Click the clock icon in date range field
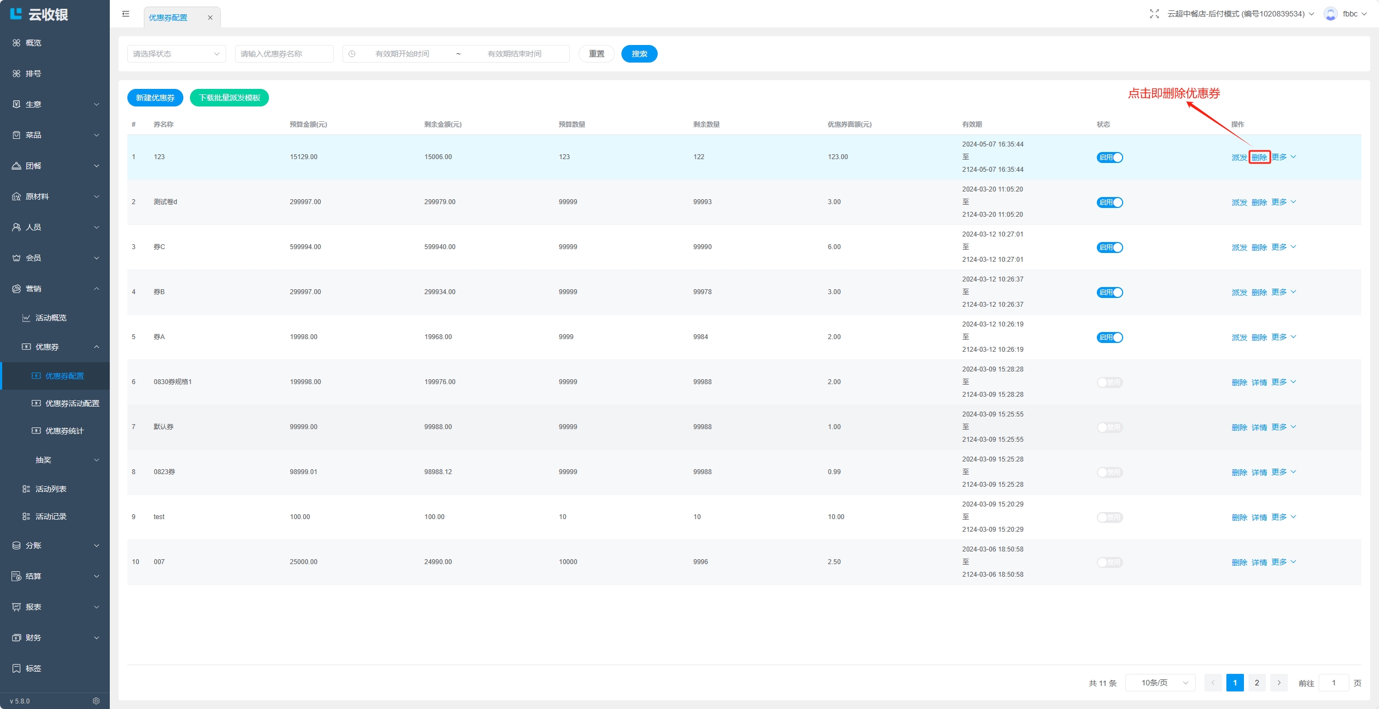 [x=352, y=54]
